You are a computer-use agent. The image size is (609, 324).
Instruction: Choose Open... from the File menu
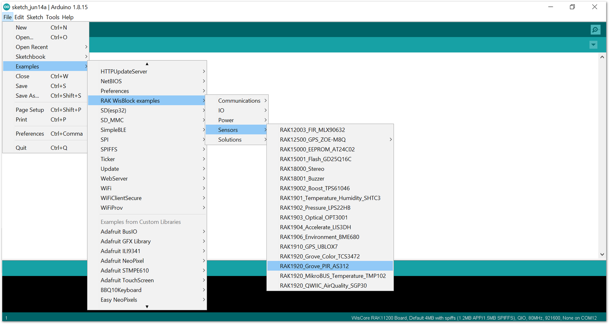(45, 37)
